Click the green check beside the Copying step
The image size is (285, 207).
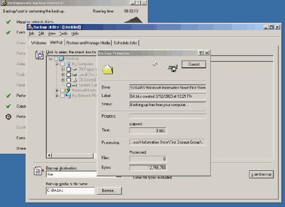point(9,106)
